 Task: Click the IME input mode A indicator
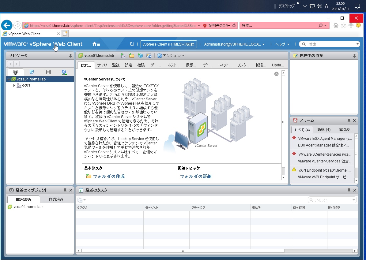[326, 6]
